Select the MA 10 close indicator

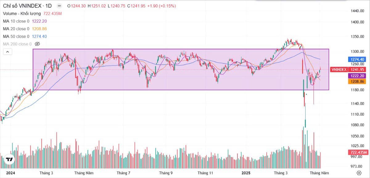[x=16, y=21]
